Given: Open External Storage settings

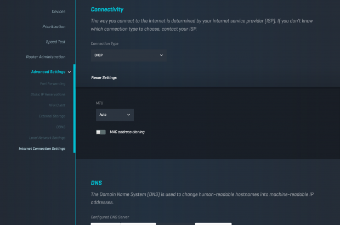Looking at the screenshot, I should [52, 116].
